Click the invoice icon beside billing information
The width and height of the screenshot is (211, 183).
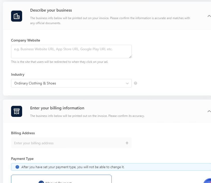pos(17,111)
